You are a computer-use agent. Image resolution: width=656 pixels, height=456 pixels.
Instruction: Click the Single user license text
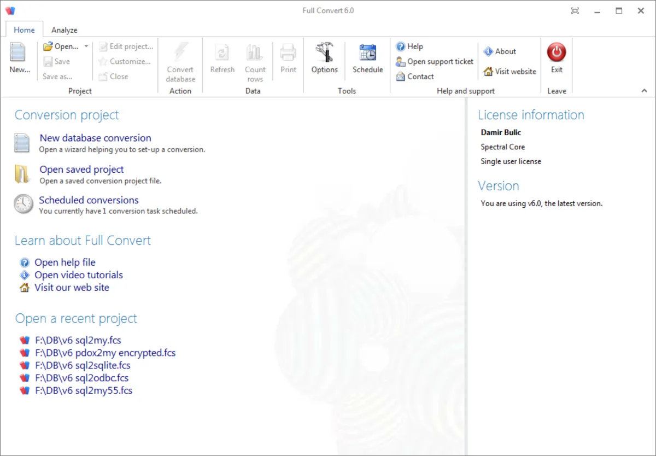coord(511,161)
